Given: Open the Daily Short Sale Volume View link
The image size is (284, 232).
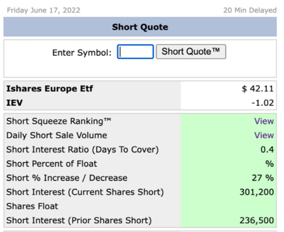Looking at the screenshot, I should tap(264, 135).
